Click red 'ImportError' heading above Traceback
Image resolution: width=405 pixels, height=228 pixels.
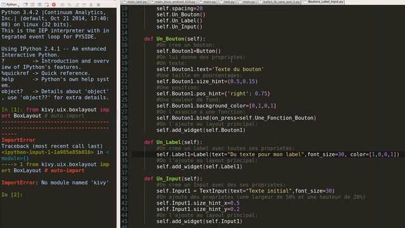click(18, 140)
